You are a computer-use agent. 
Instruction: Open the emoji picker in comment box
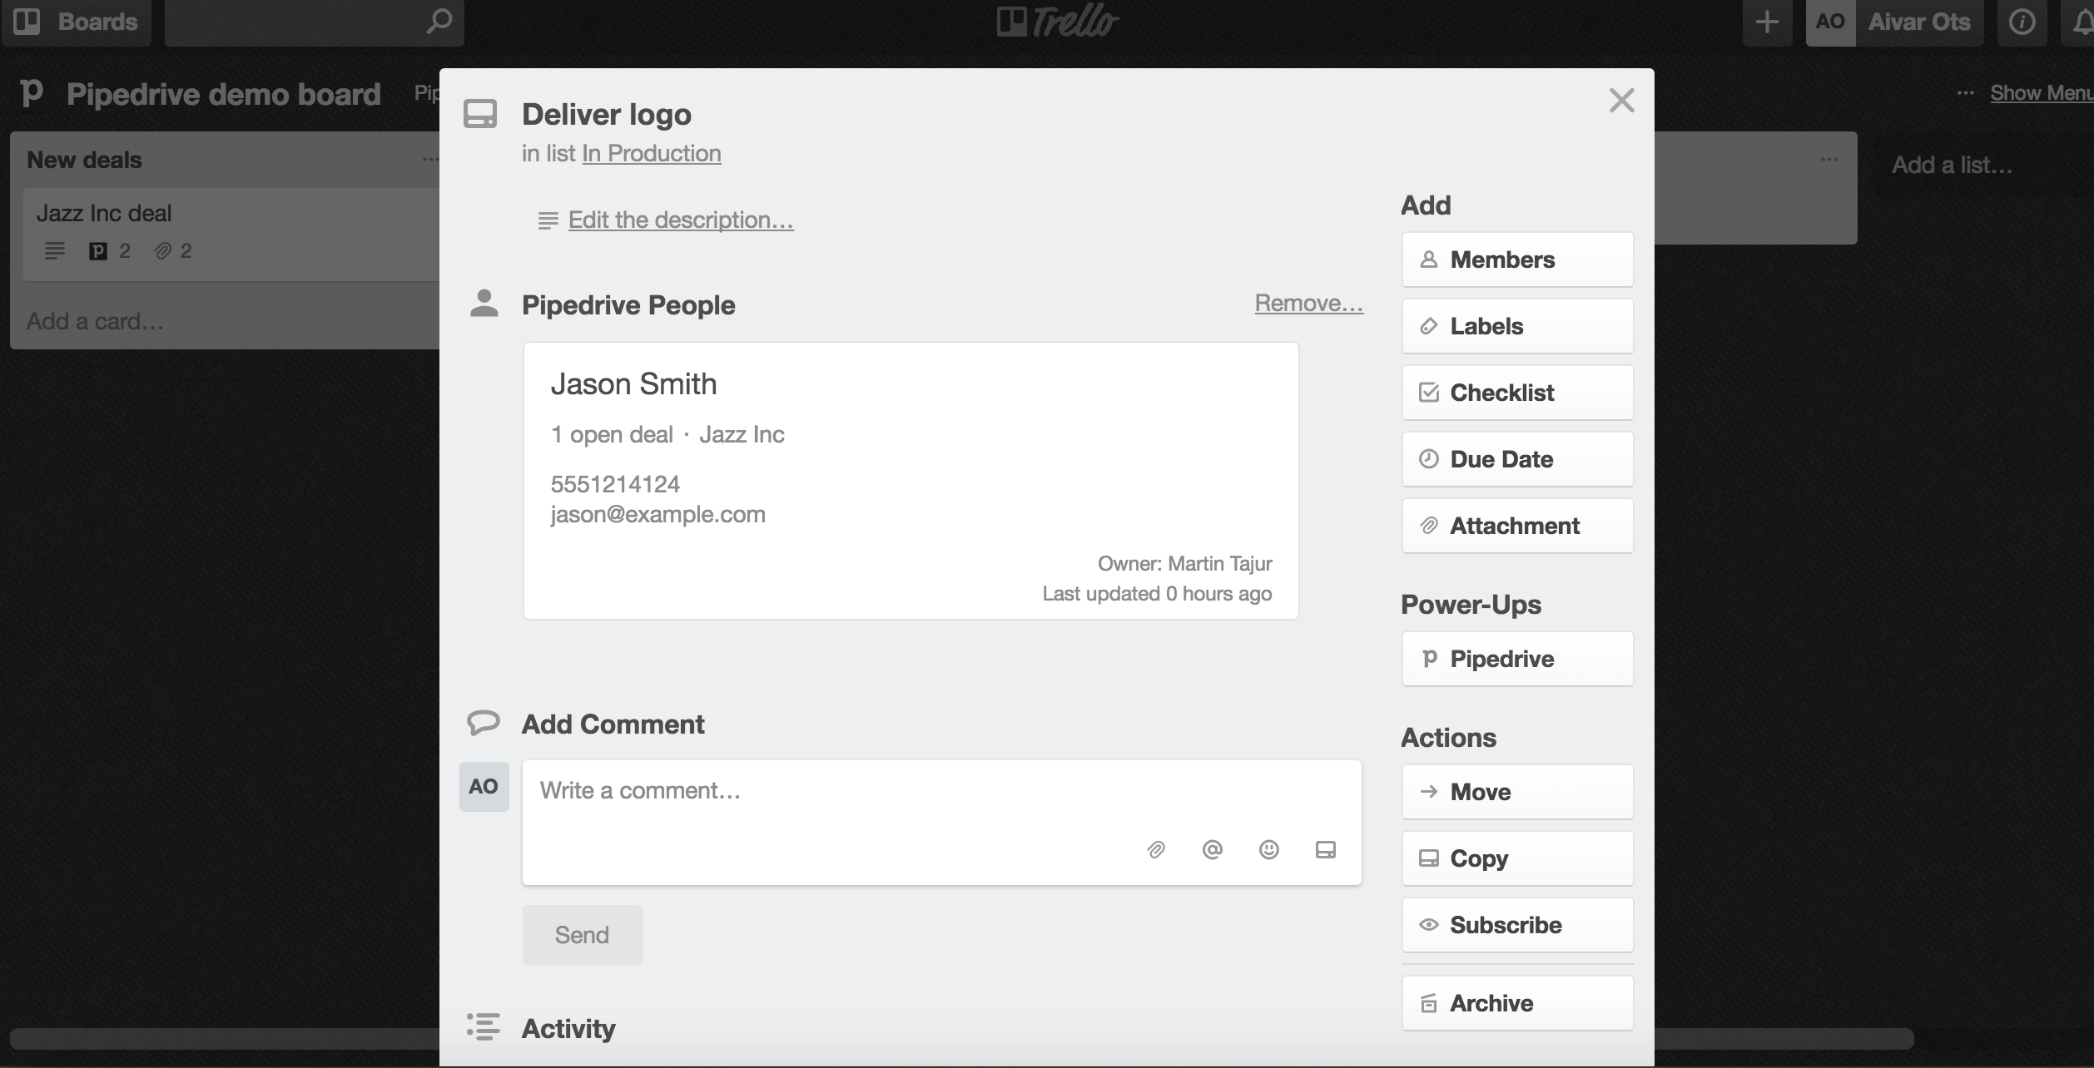point(1269,849)
